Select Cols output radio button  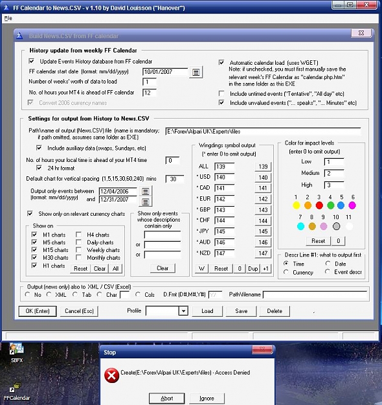click(138, 294)
